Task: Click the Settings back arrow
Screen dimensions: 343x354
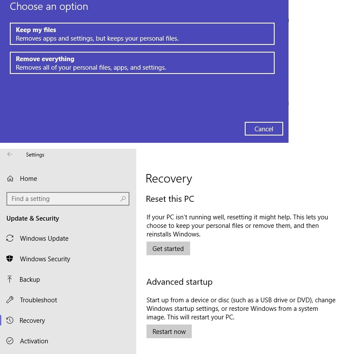Action: (10, 154)
